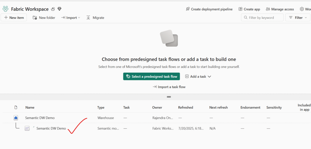Expand the Add a task dropdown
Viewport: 311px width, 149px height.
[x=198, y=76]
